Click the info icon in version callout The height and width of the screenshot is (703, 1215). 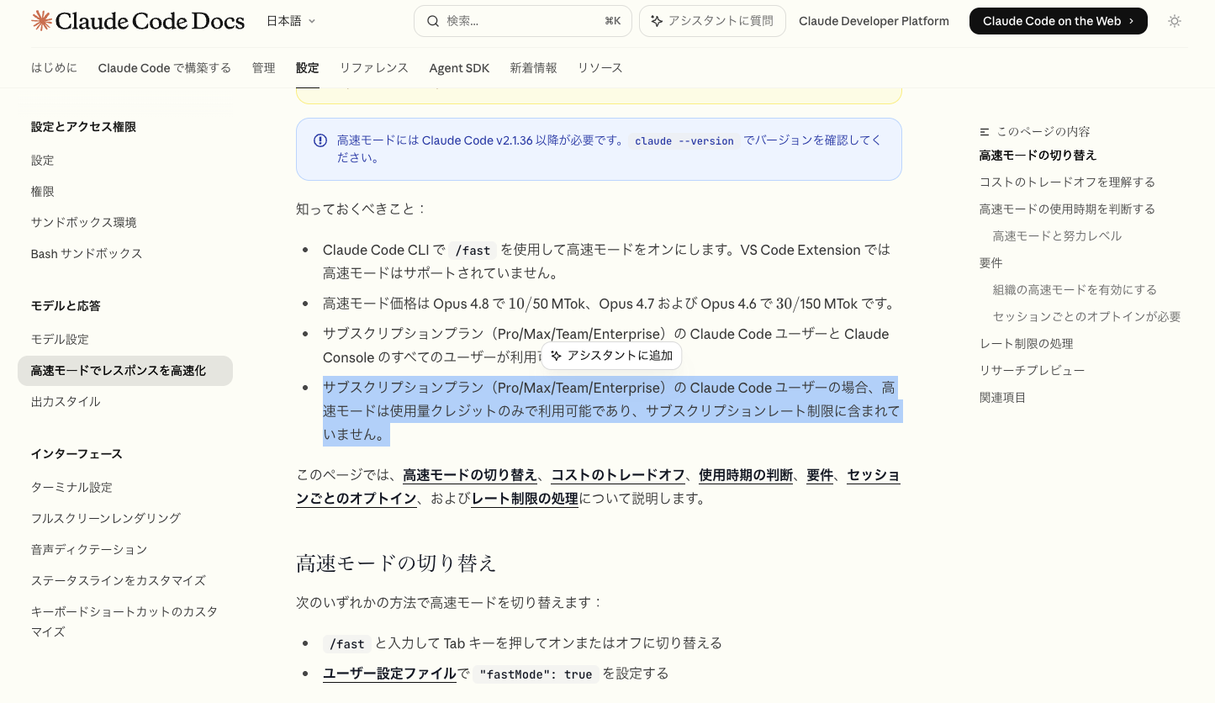pos(320,140)
